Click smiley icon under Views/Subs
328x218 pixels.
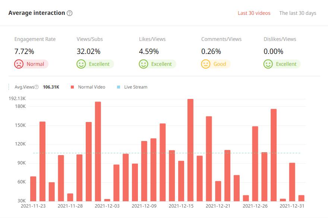coord(81,64)
